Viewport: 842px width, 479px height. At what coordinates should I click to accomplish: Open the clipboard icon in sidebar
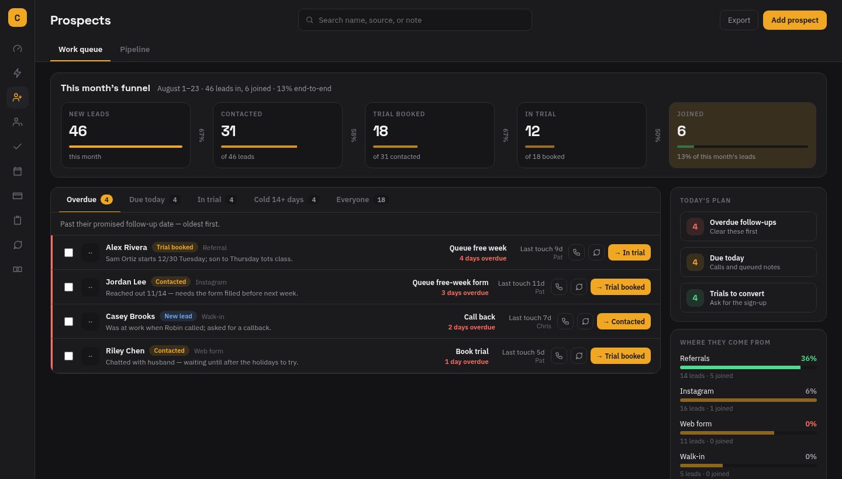tap(18, 220)
